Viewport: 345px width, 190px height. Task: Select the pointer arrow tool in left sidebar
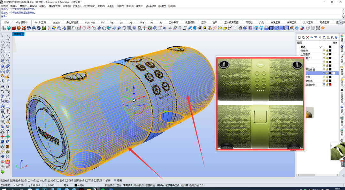pyautogui.click(x=3, y=36)
